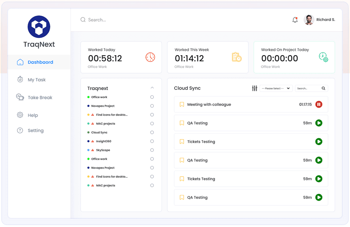Open Richard S. profile menu

coord(319,20)
